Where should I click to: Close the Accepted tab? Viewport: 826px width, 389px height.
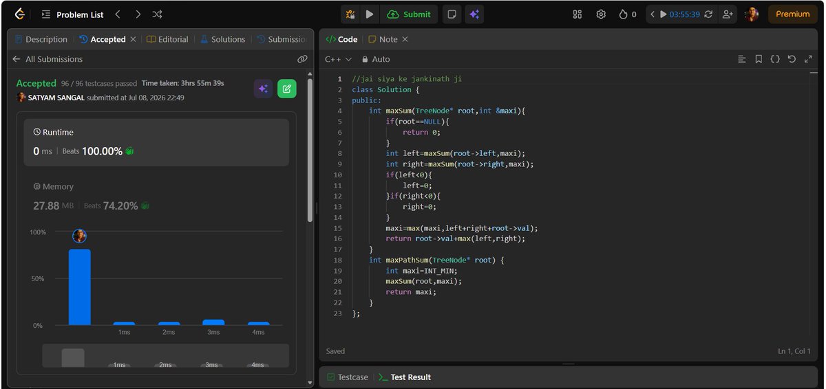pyautogui.click(x=134, y=39)
